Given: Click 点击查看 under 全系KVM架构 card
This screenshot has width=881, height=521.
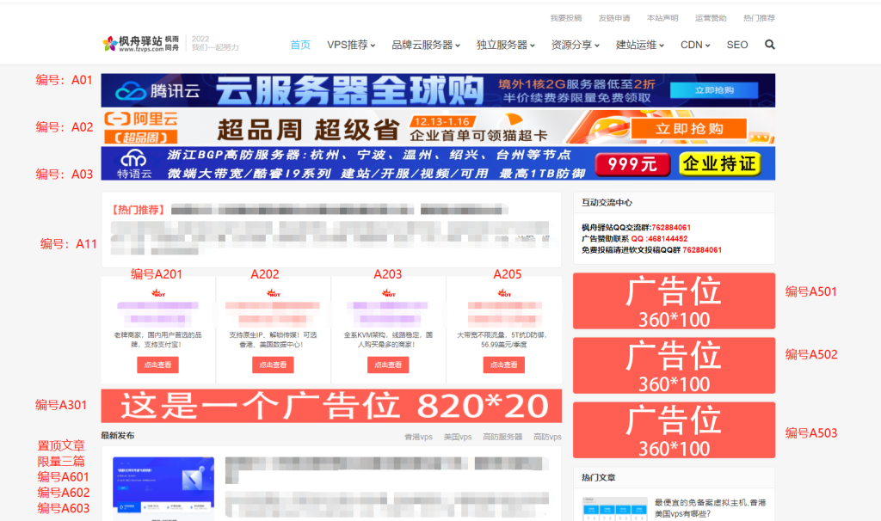Looking at the screenshot, I should coord(388,365).
